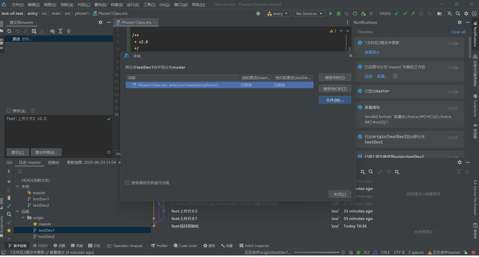Click the line ending CRLF indicator
Screen dimensions: 479x257
click(385, 252)
